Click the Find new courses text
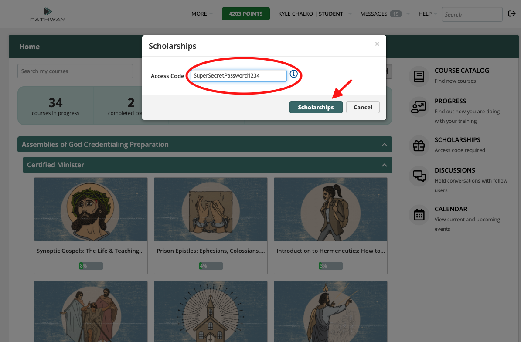This screenshot has height=342, width=521. 455,81
